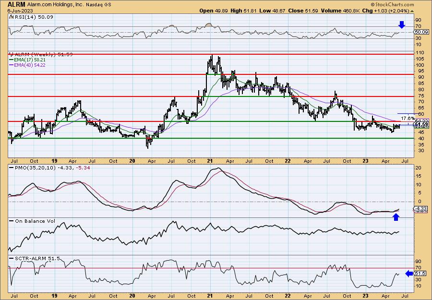Click the EMA(43) 54.22 legend text
The width and height of the screenshot is (432, 300).
pos(29,65)
